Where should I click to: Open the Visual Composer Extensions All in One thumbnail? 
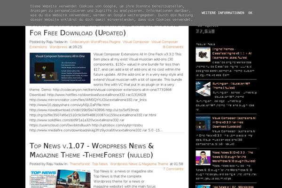pos(60,68)
